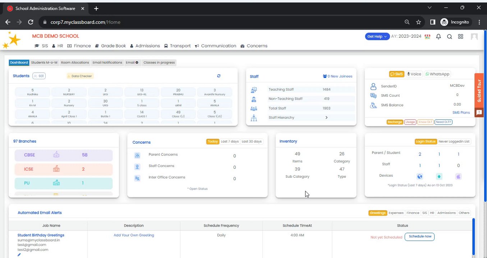Refresh the Students card
This screenshot has height=258, width=487.
pos(219,76)
